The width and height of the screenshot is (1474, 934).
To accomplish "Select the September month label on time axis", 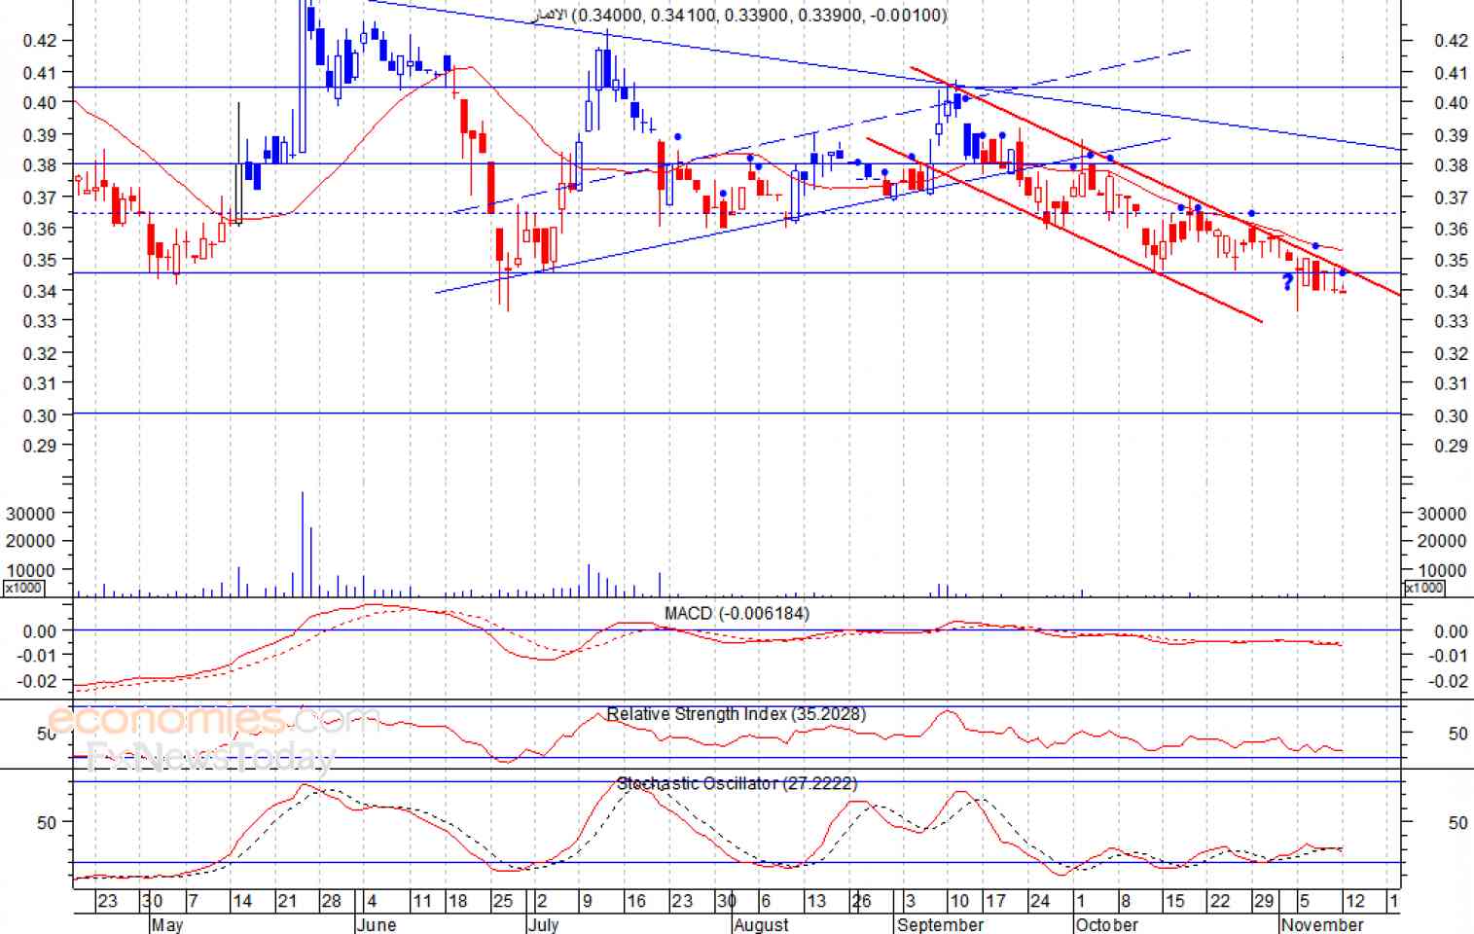I will click(x=940, y=924).
